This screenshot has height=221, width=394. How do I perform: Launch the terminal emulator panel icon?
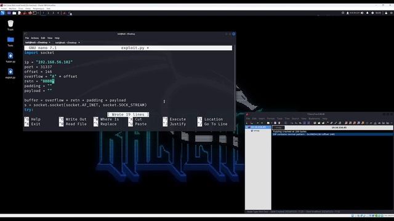click(34, 13)
